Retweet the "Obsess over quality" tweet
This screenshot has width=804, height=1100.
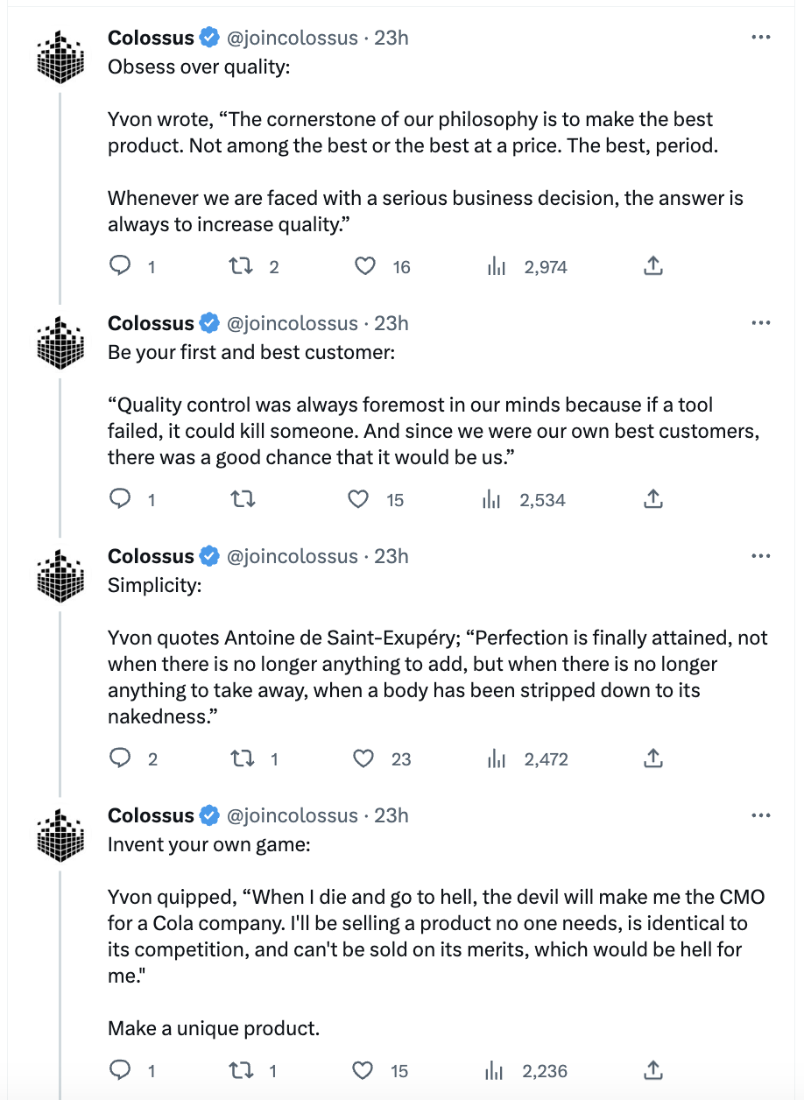[x=241, y=267]
